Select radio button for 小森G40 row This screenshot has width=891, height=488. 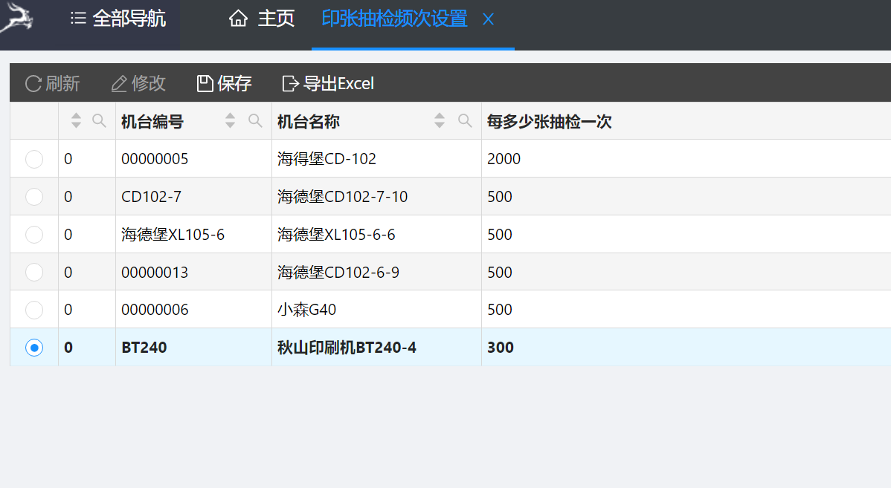[34, 310]
